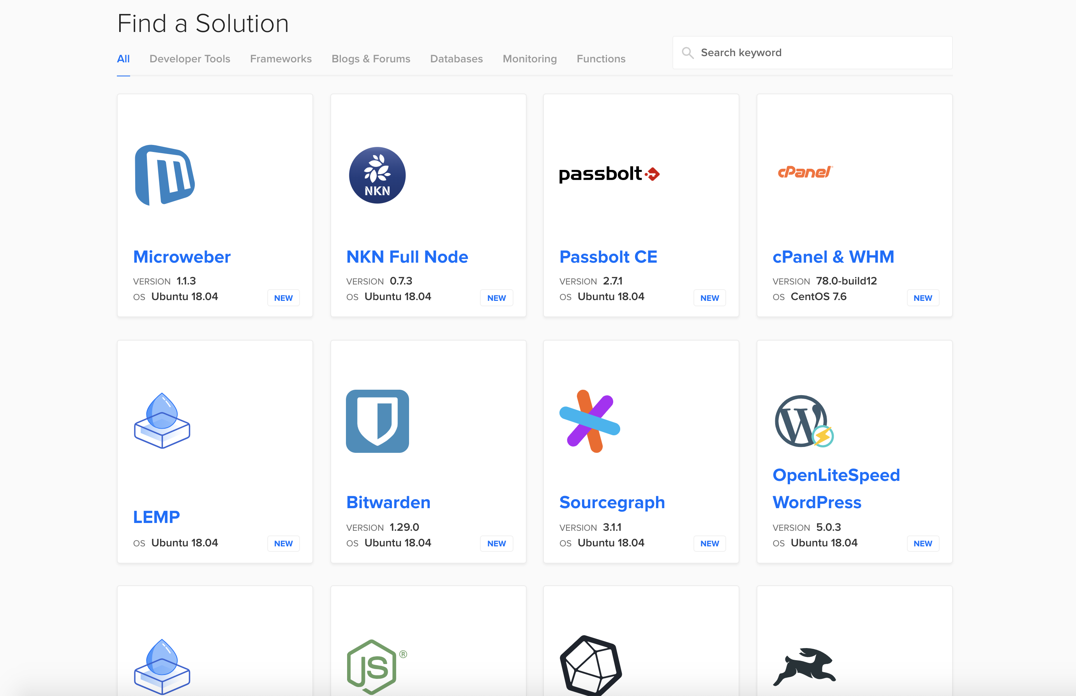
Task: Switch to the Developer Tools tab
Action: pos(190,59)
